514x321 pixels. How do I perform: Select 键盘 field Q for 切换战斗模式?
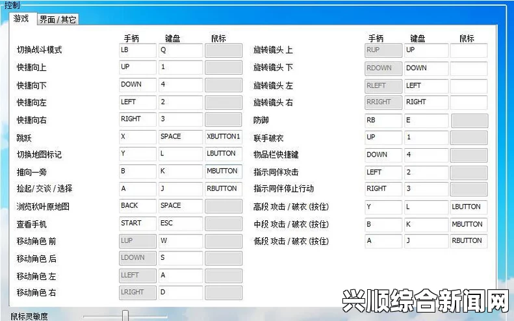[181, 51]
